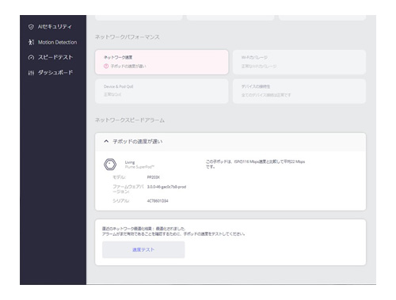Click the ダッシュボード sliders icon
This screenshot has width=396, height=300.
coord(31,73)
